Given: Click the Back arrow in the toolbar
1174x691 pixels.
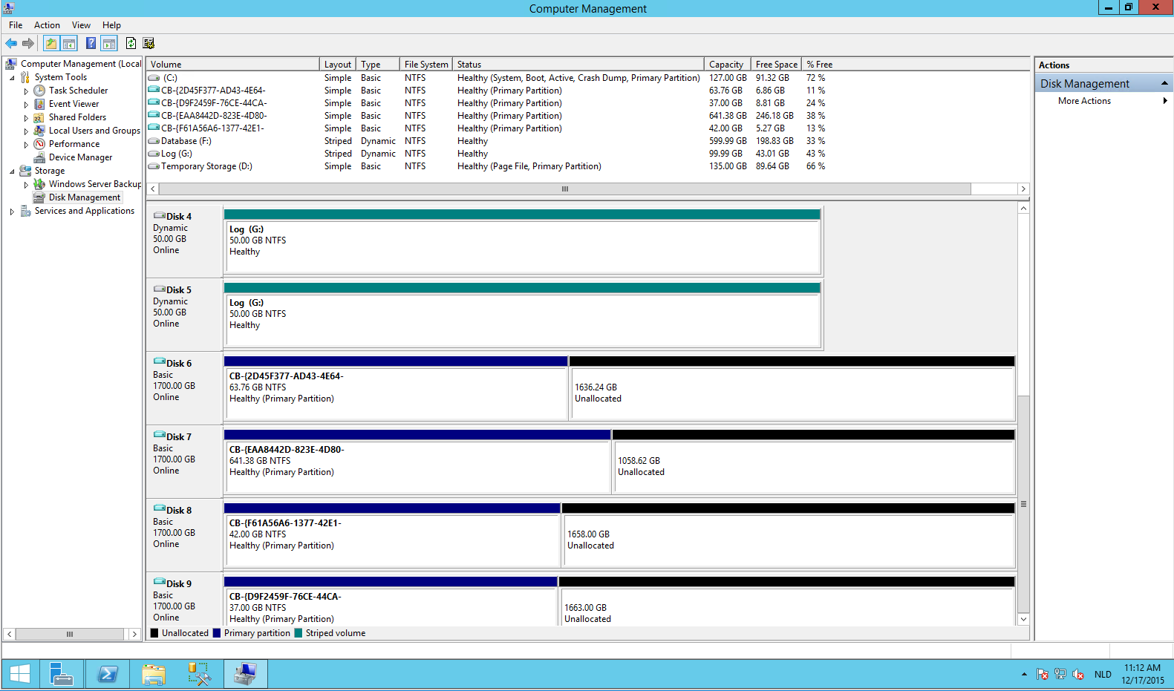Looking at the screenshot, I should 11,44.
